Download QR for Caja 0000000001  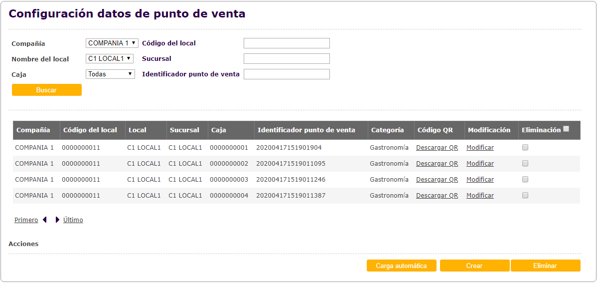[x=437, y=148]
